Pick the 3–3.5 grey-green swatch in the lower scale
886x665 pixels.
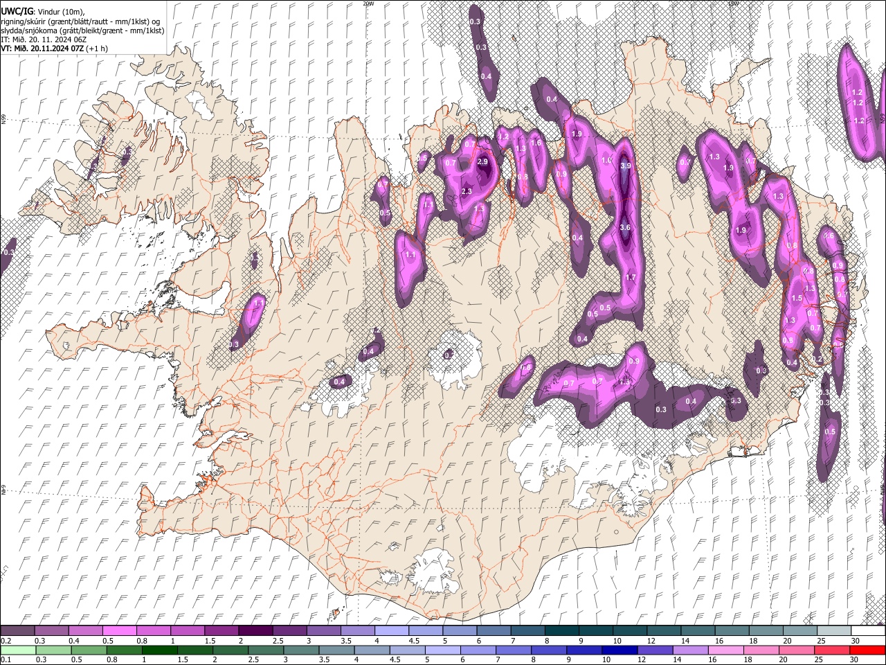point(301,650)
